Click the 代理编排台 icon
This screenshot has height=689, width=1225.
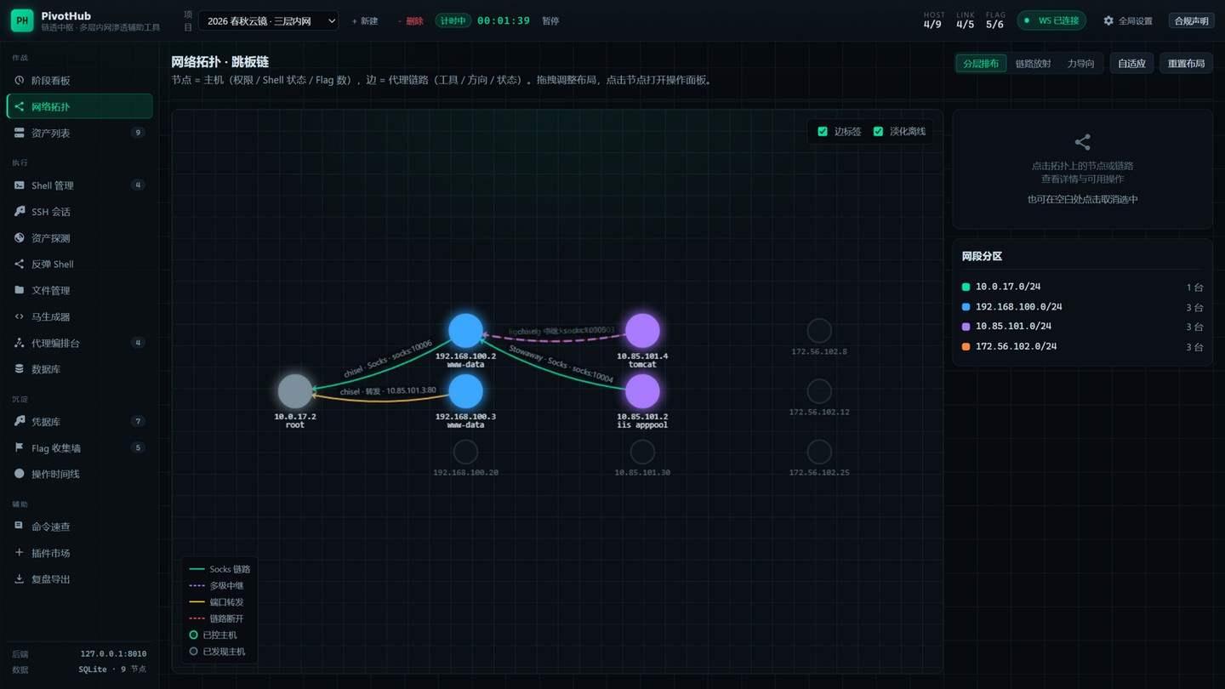20,343
